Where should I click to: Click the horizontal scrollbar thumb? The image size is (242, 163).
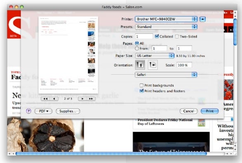coord(111,154)
